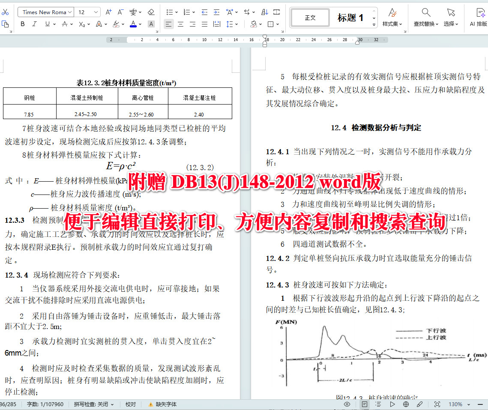Image resolution: width=488 pixels, height=410 pixels.
Task: Apply bold formatting to selected text
Action: coord(22,24)
